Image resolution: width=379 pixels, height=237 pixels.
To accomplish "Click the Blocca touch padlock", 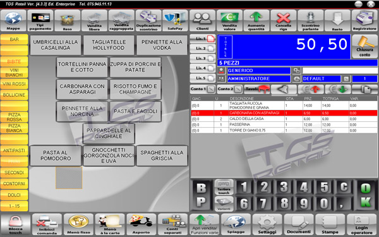I will (15, 224).
